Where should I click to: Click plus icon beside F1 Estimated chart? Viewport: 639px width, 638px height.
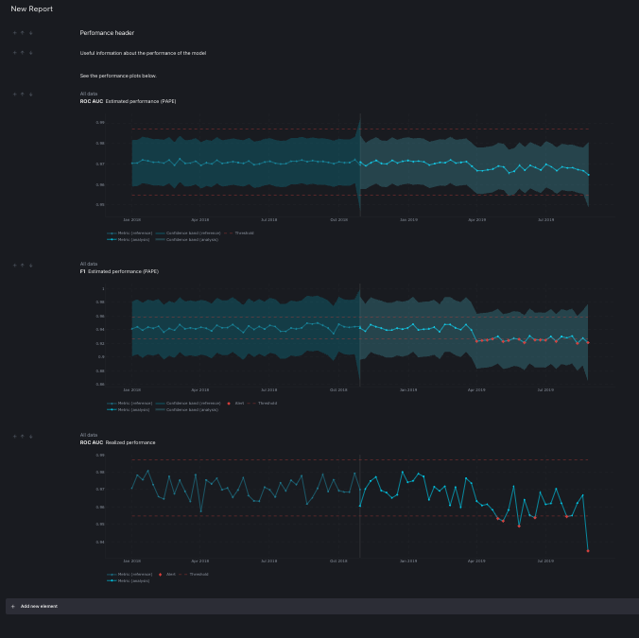pos(14,266)
